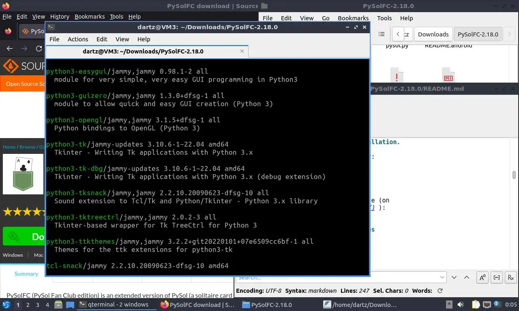Switch to workspace 4 in the pager
This screenshot has height=311, width=519.
tap(47, 305)
